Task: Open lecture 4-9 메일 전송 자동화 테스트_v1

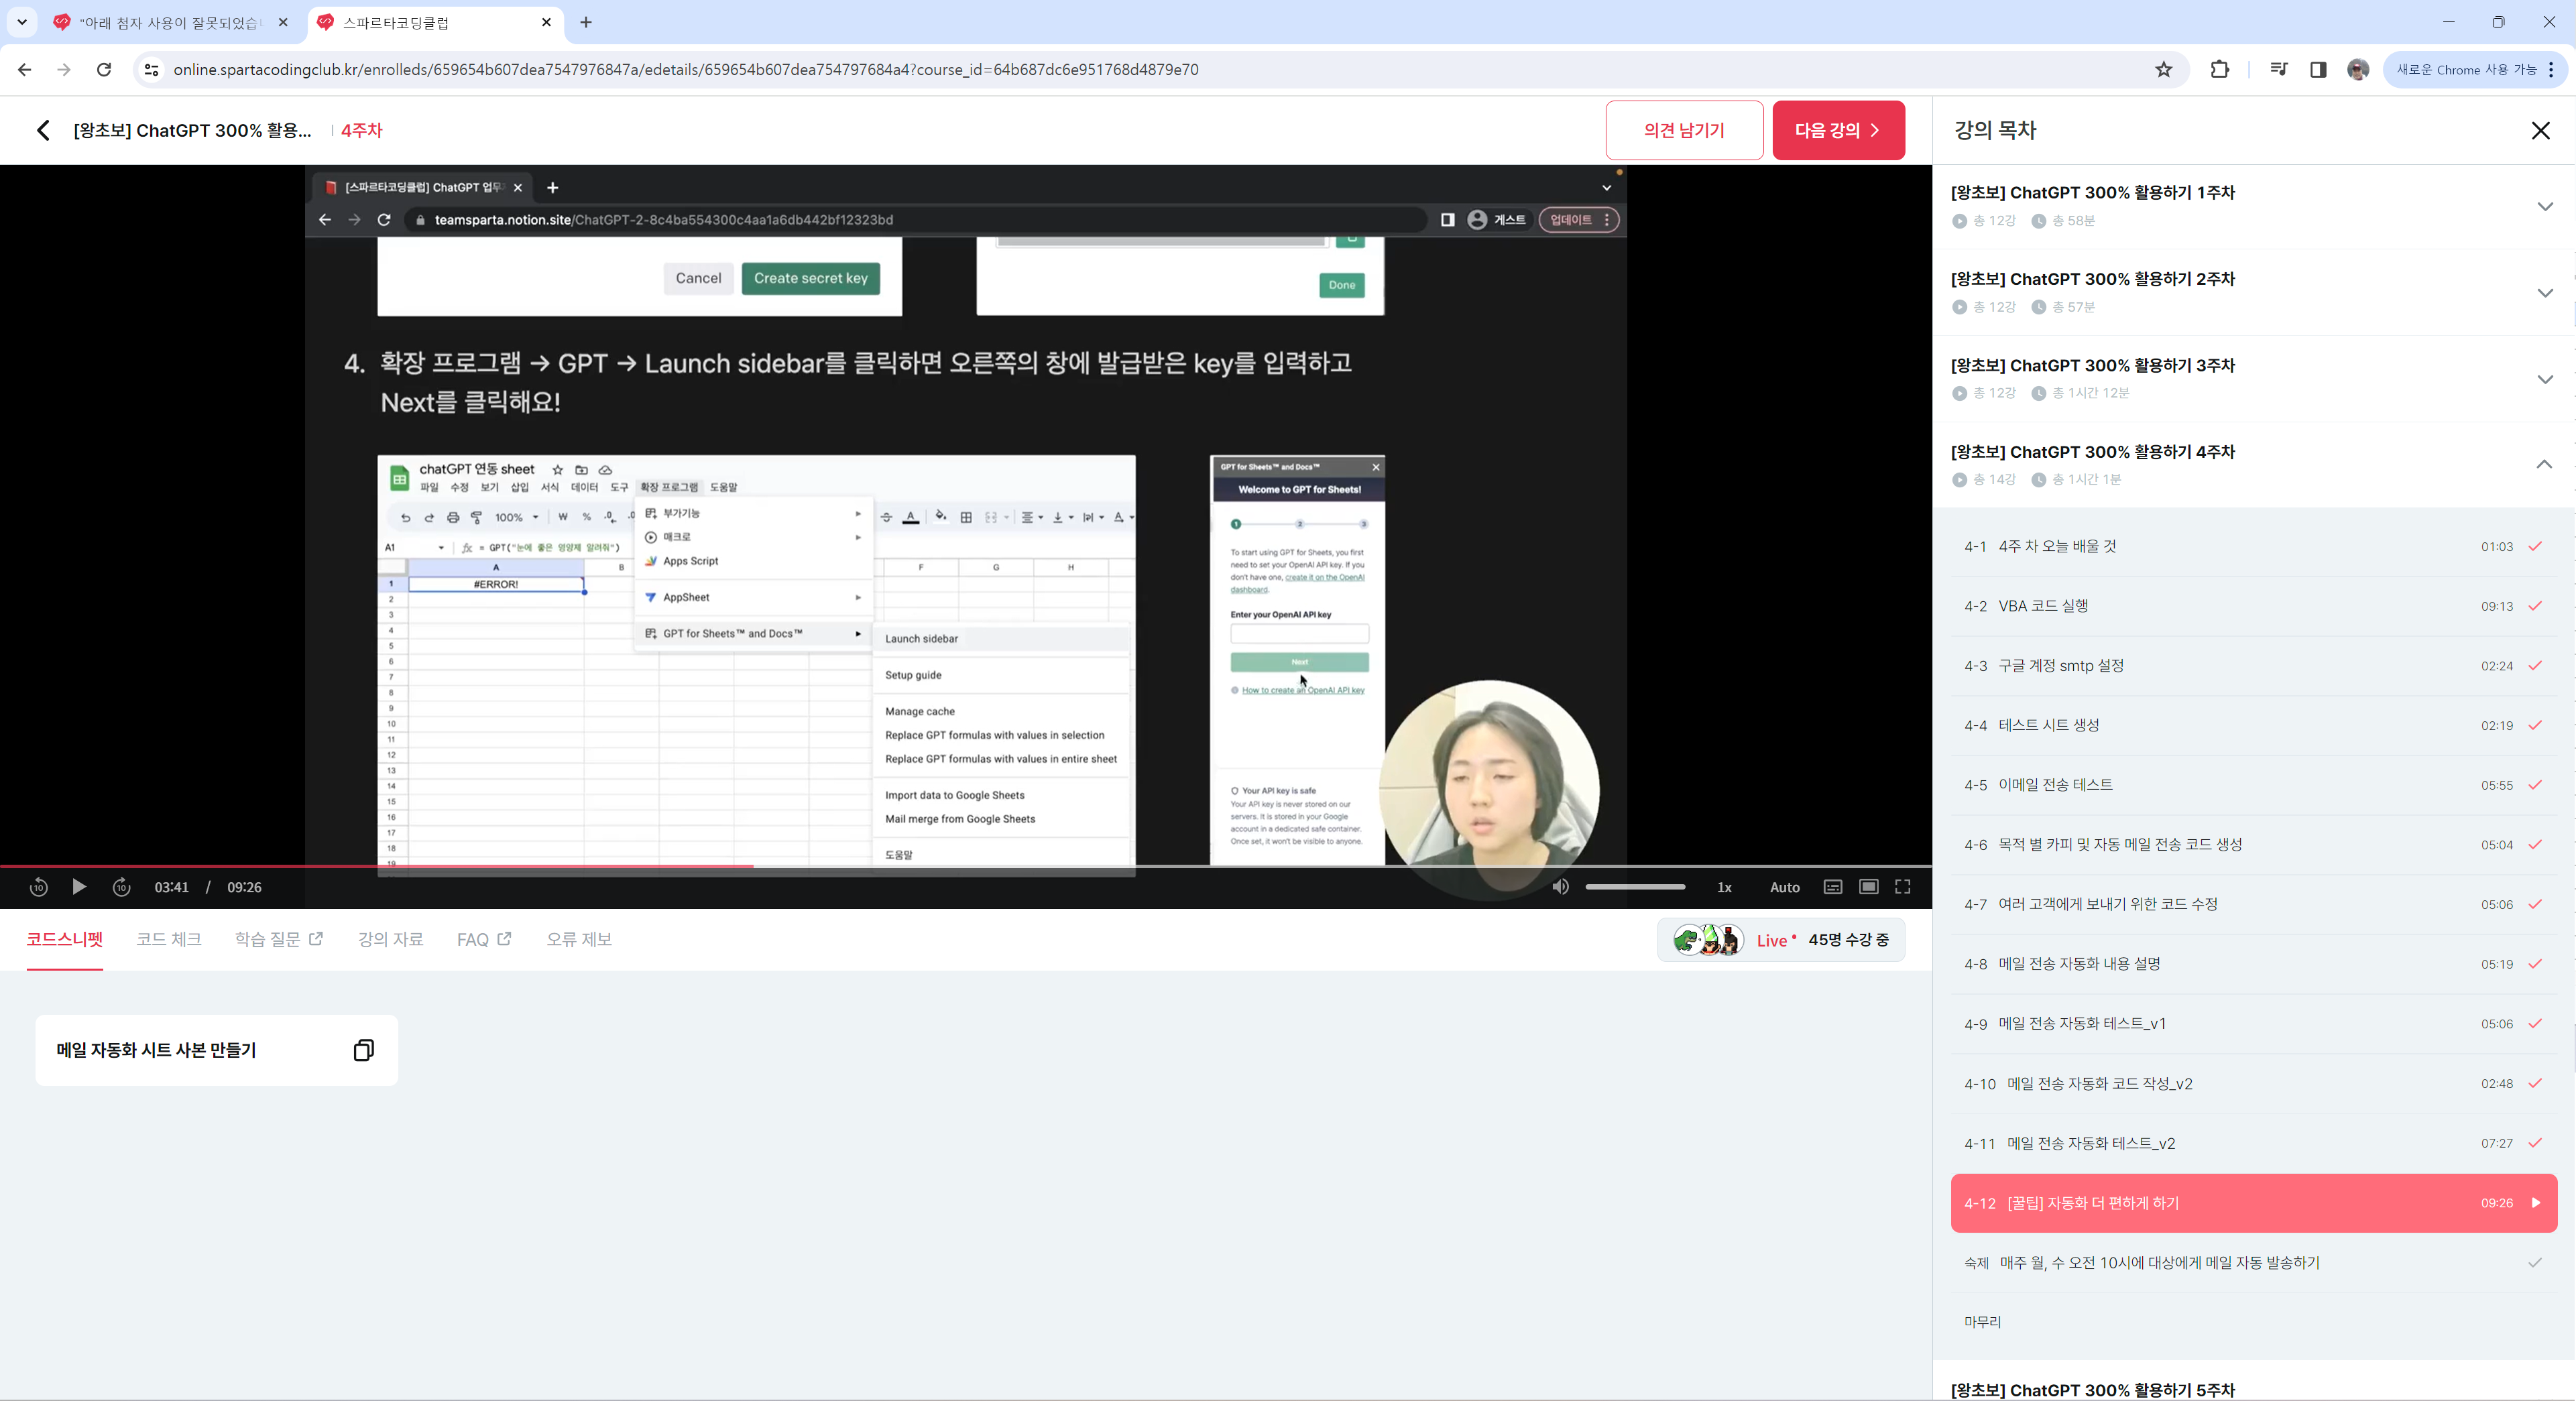Action: click(2254, 1024)
